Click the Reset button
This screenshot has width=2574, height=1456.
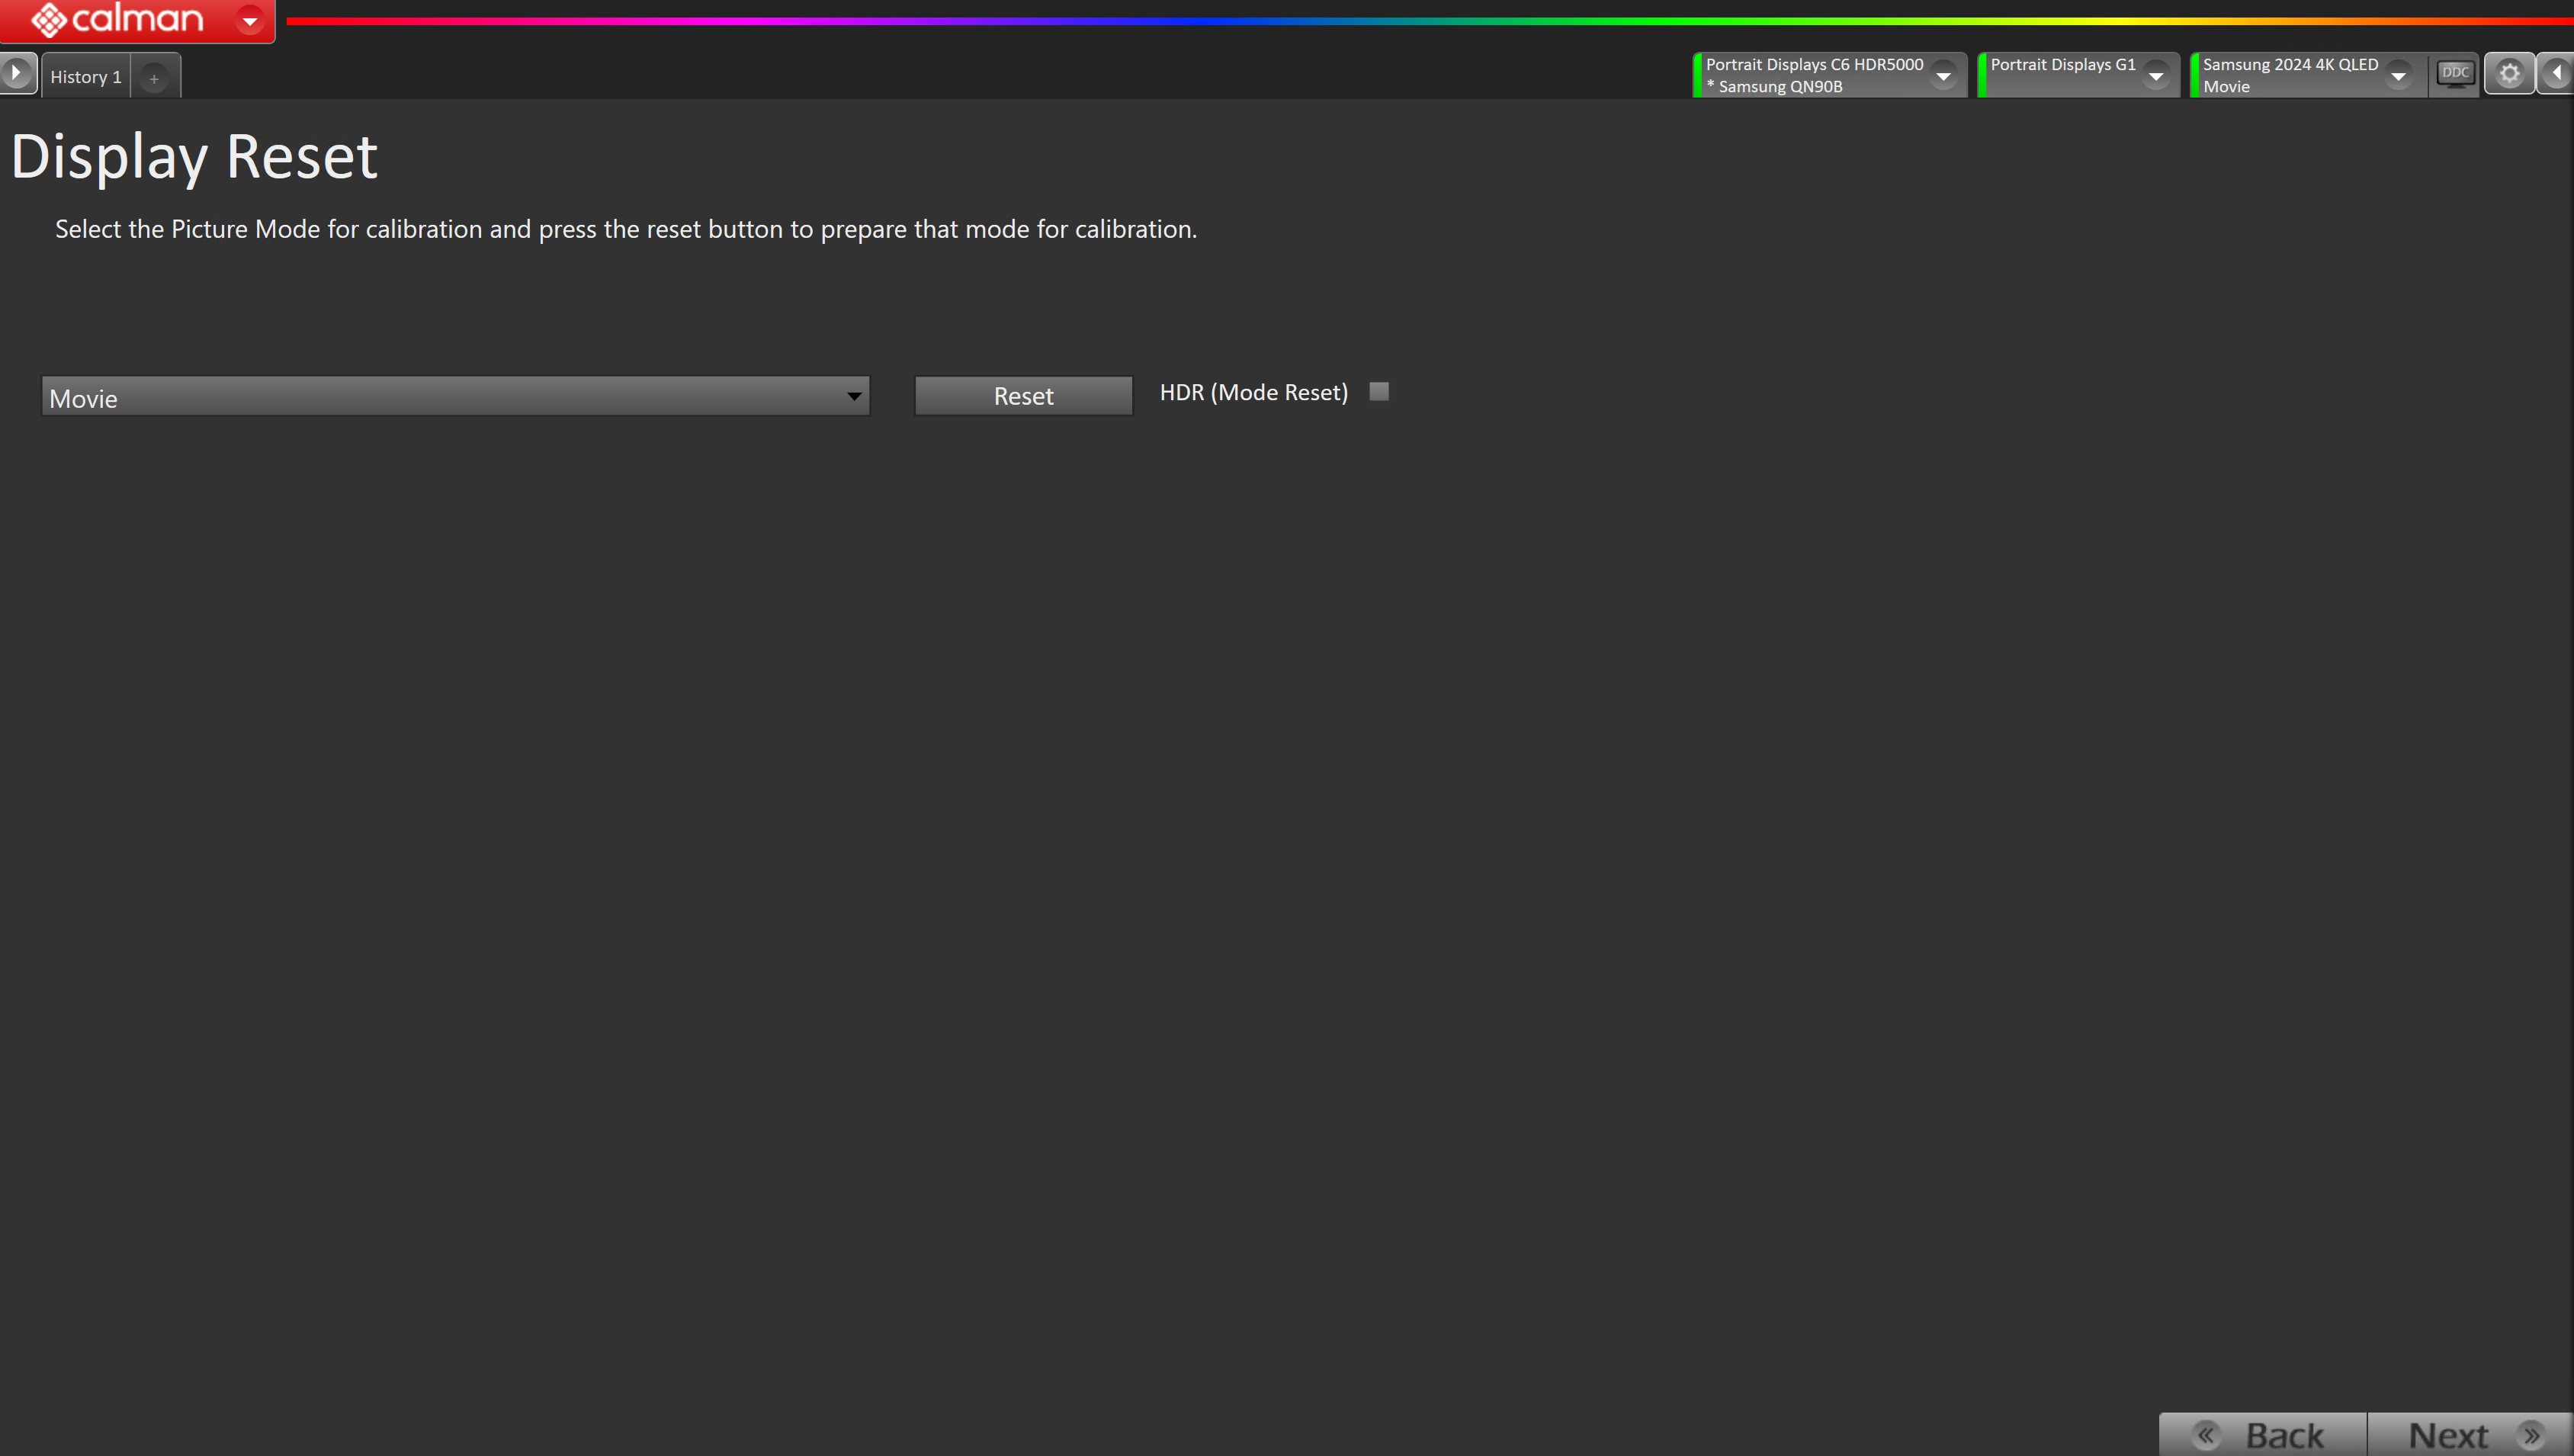coord(1023,396)
